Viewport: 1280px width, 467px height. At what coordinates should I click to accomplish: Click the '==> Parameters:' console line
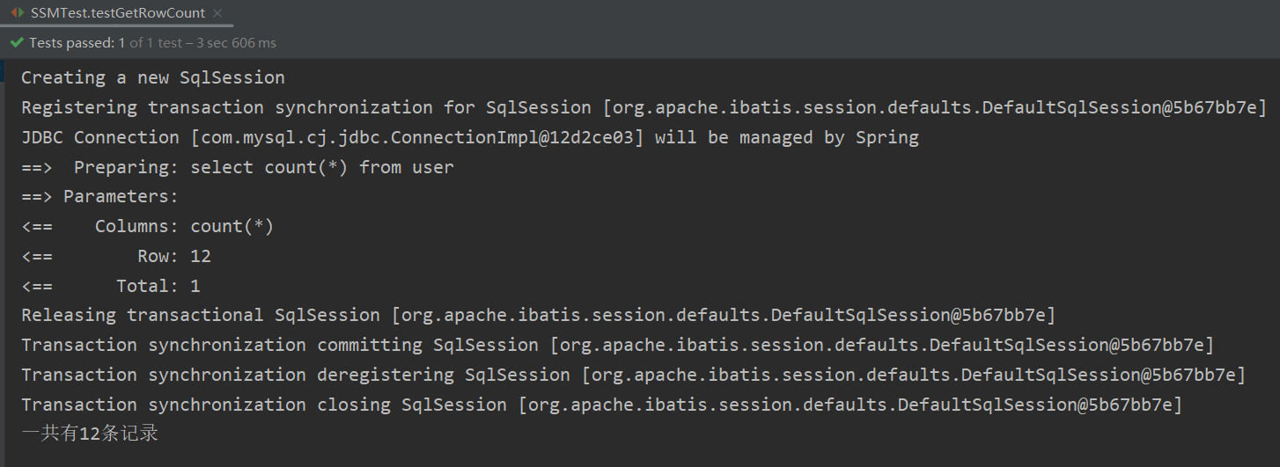[x=100, y=196]
